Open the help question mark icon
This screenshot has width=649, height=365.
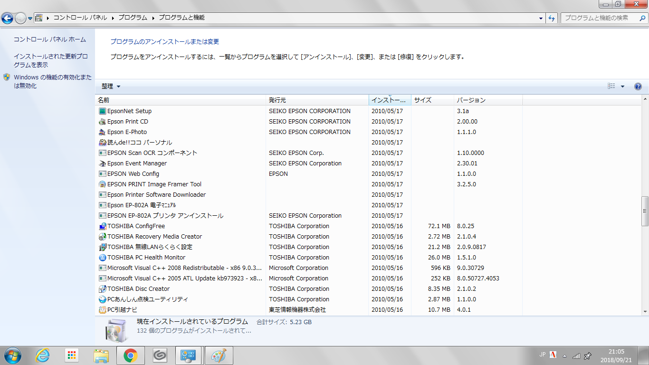coord(638,86)
